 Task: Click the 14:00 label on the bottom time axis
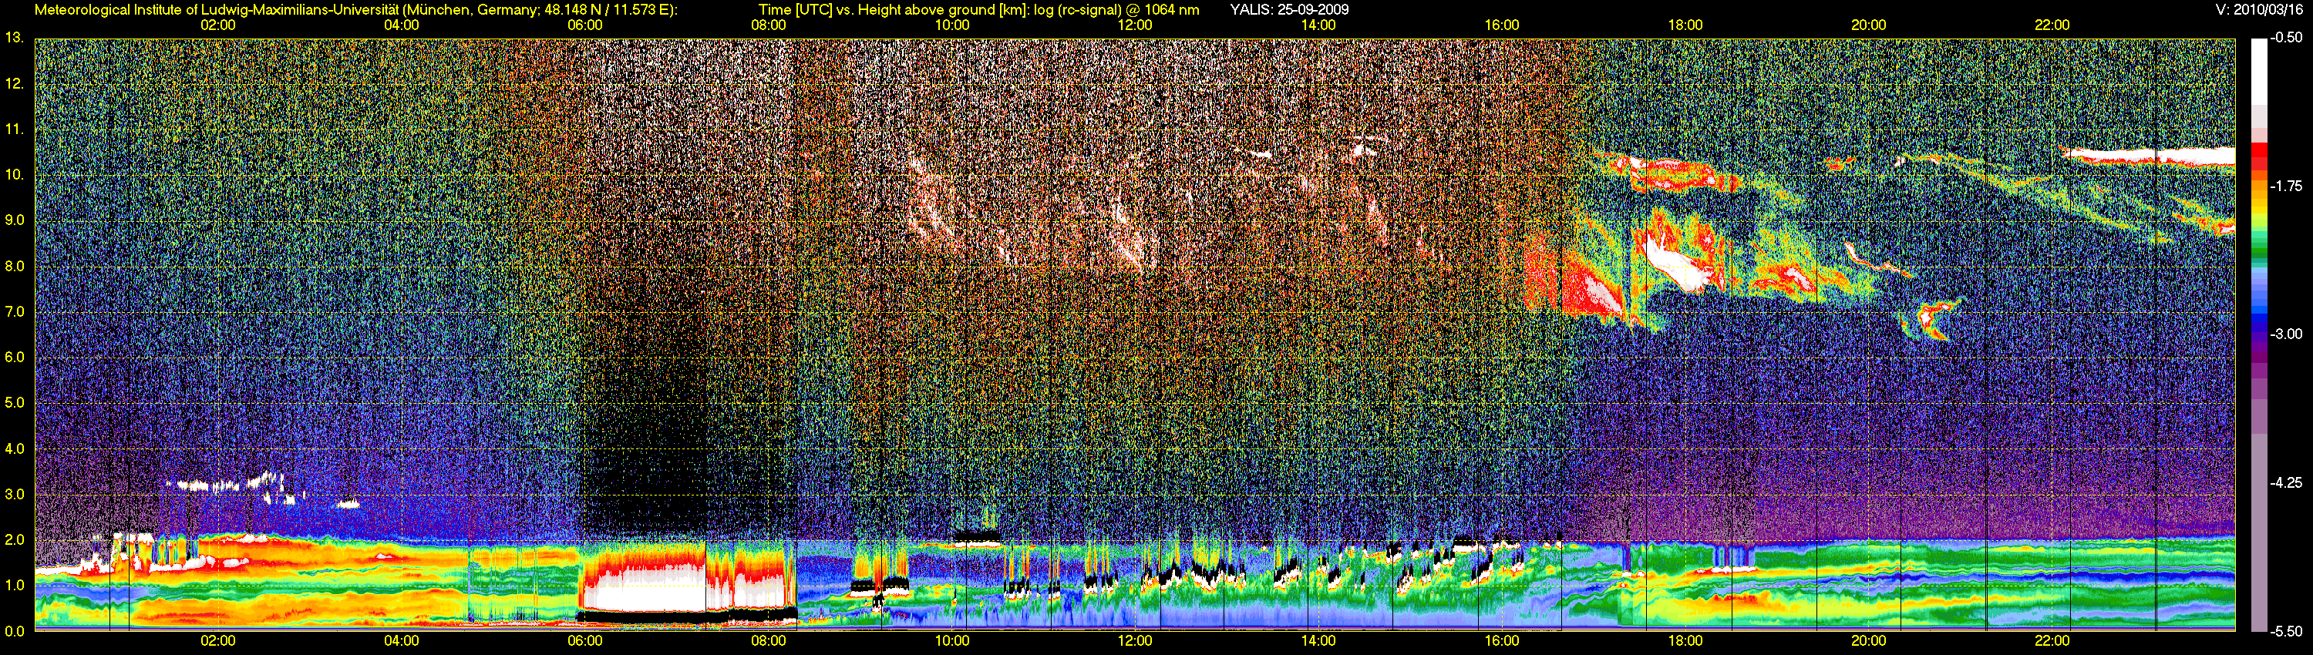click(x=1318, y=640)
